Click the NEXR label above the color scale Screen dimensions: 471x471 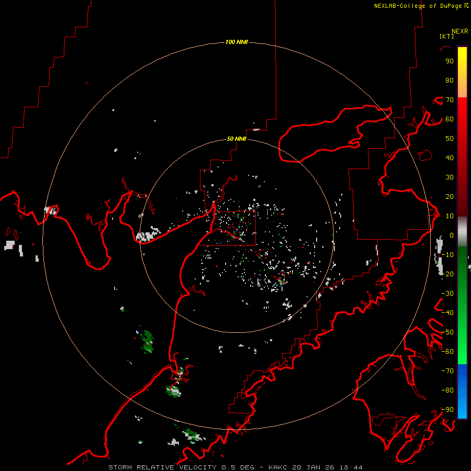tap(459, 31)
